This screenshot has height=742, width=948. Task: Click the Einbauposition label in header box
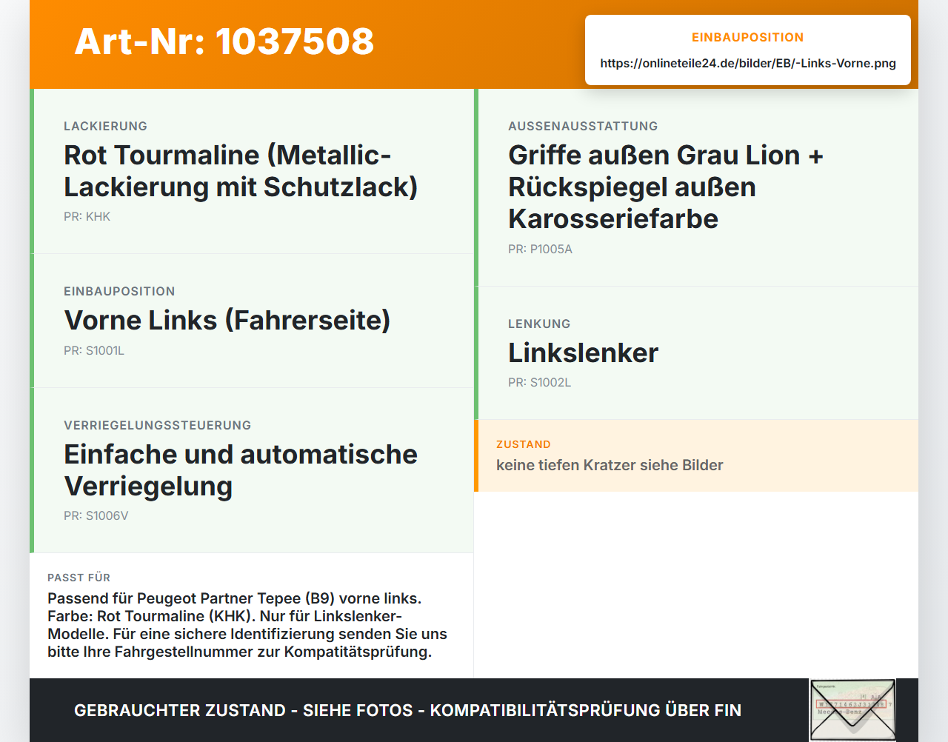point(747,37)
